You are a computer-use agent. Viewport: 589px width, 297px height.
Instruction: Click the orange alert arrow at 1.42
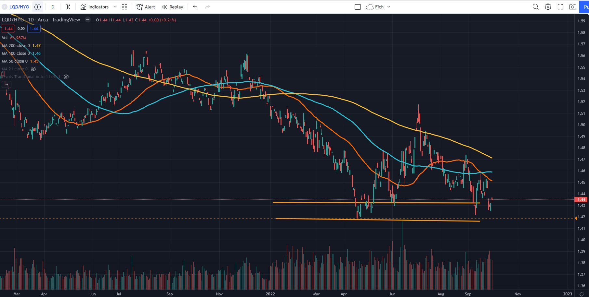coord(576,218)
